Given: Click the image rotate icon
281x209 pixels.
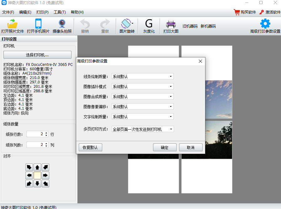Looking at the screenshot, I should click(x=126, y=24).
